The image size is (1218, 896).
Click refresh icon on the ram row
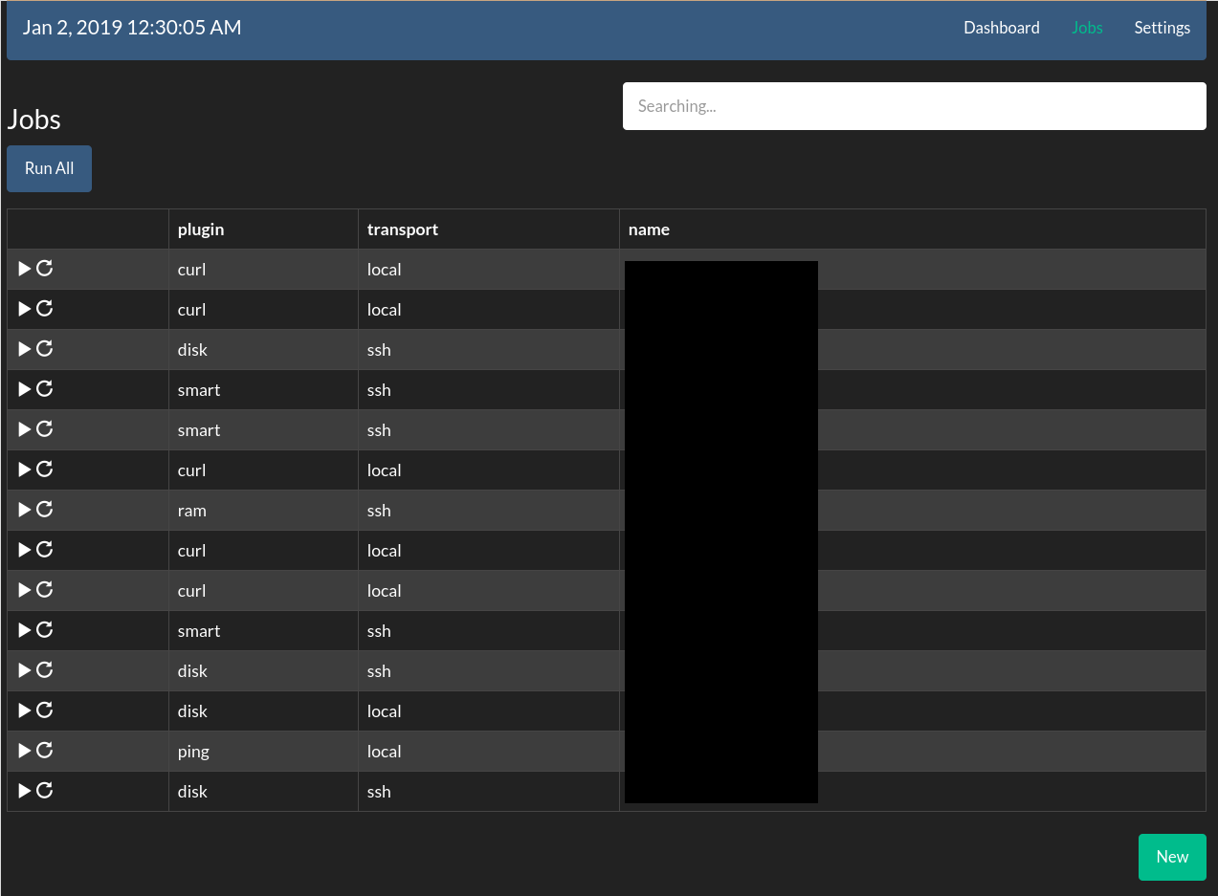(x=45, y=510)
